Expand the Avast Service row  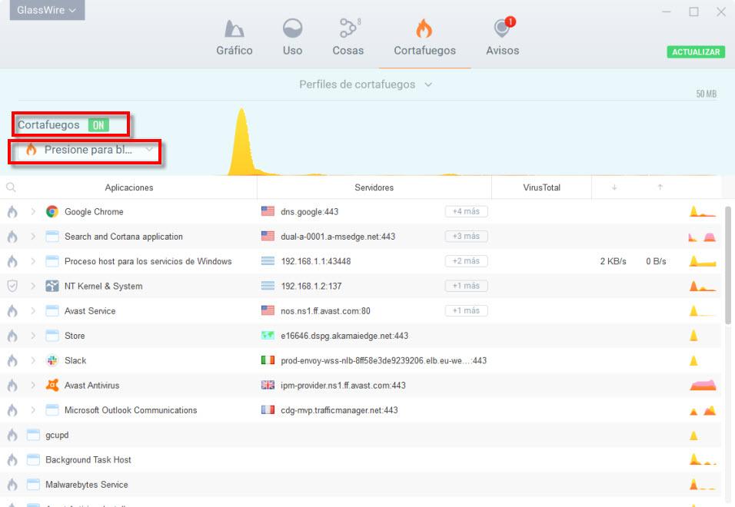pos(33,311)
